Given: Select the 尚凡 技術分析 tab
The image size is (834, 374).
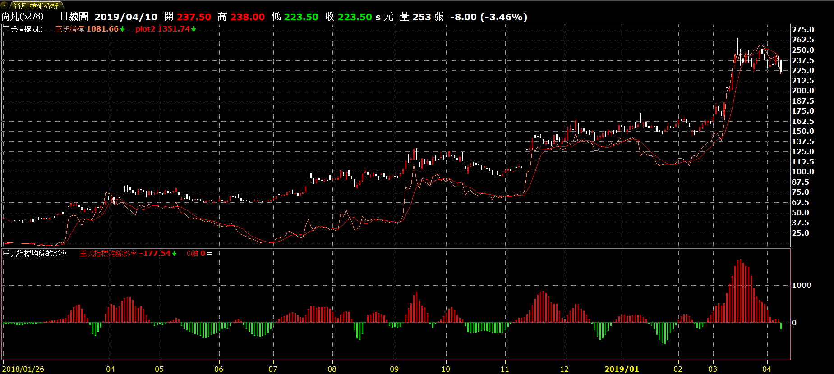Looking at the screenshot, I should click(x=36, y=6).
